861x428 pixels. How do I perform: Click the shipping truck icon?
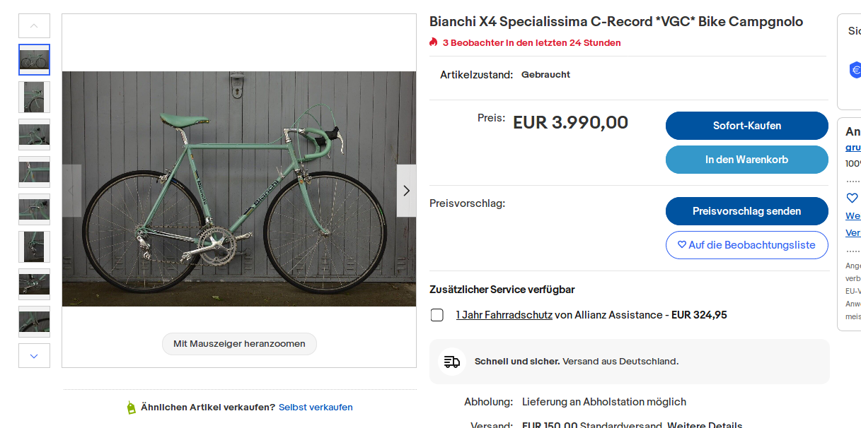tap(451, 362)
